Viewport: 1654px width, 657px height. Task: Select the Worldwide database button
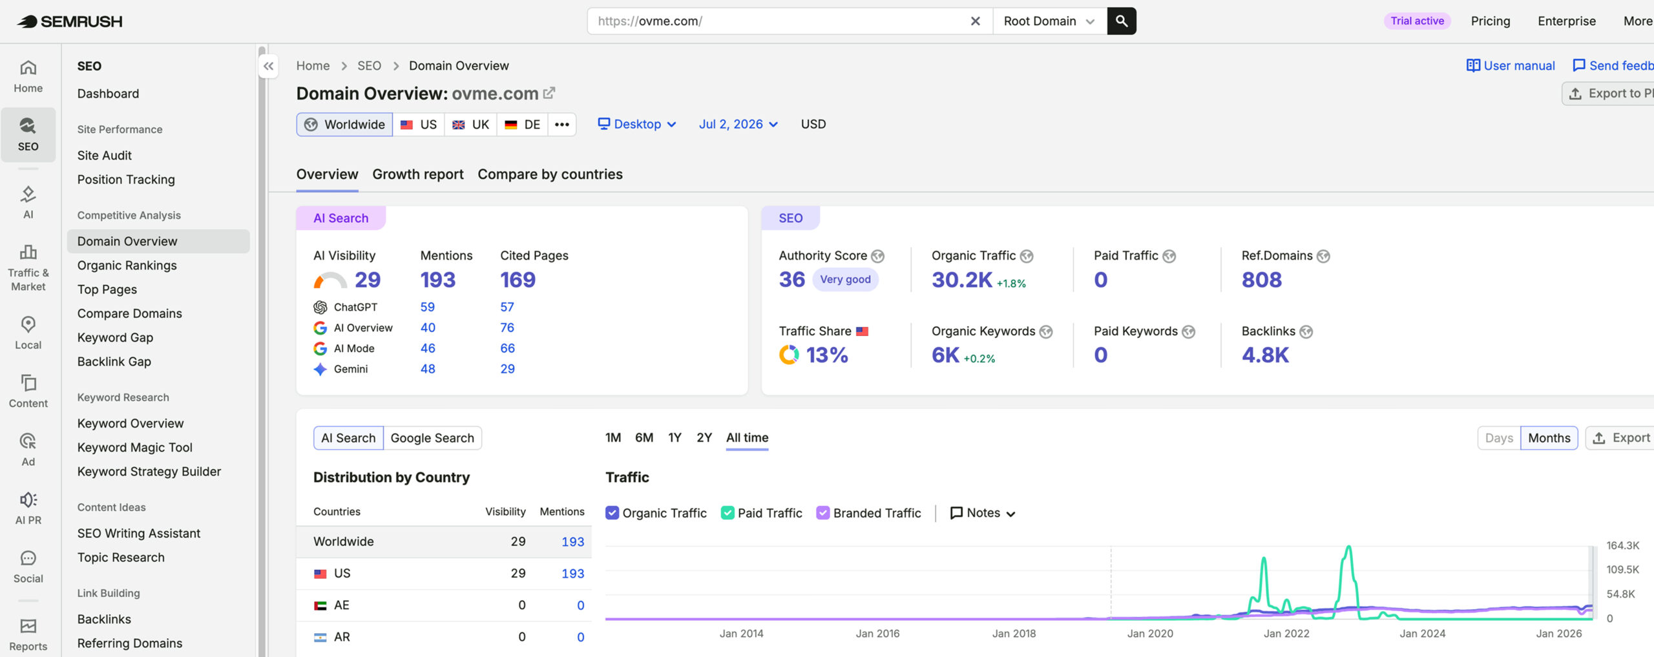(x=344, y=124)
